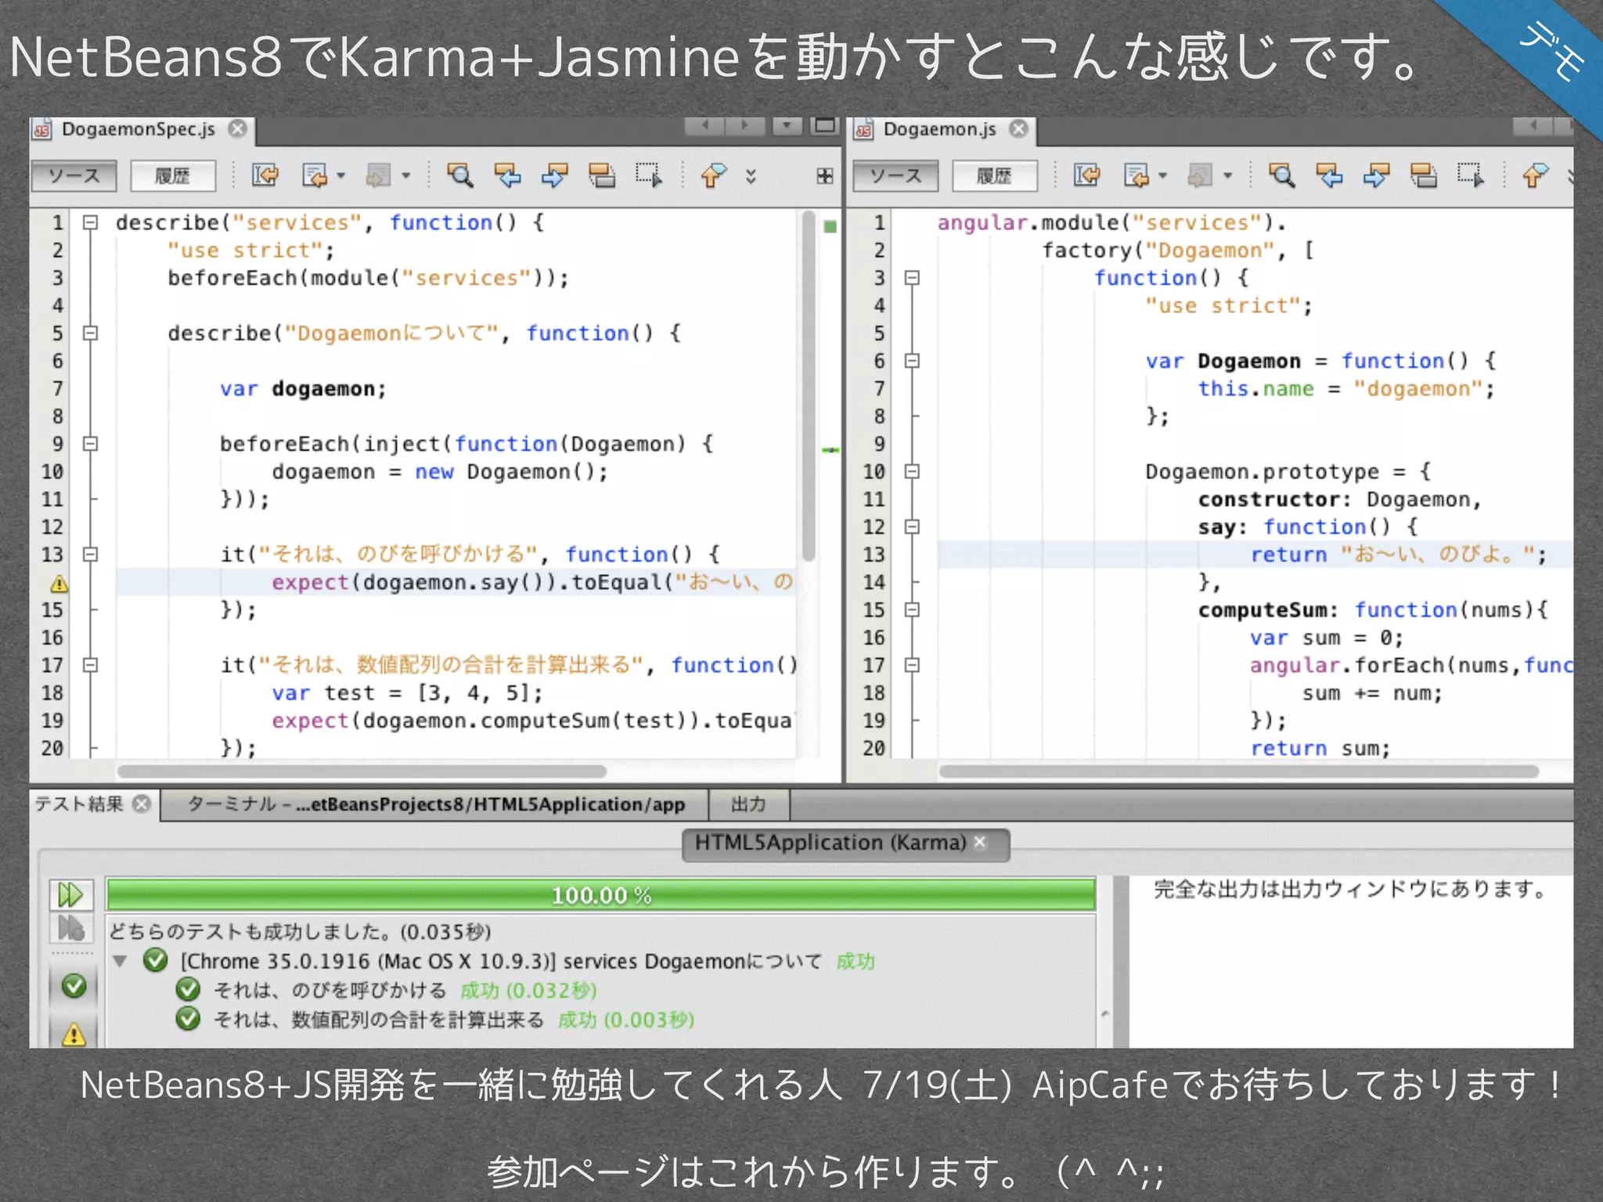
Task: Open Back history dropdown arrow in DogaemonSpec.js toolbar
Action: click(x=341, y=175)
